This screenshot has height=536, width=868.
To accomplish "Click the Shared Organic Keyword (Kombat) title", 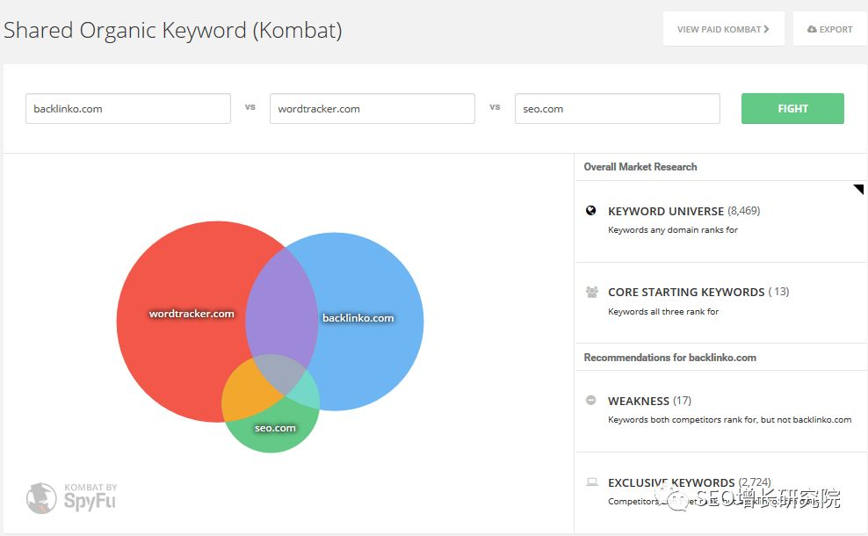I will click(x=173, y=30).
